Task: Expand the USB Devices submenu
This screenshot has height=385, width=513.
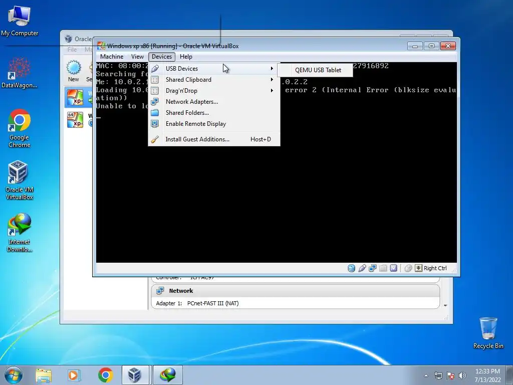Action: [214, 68]
